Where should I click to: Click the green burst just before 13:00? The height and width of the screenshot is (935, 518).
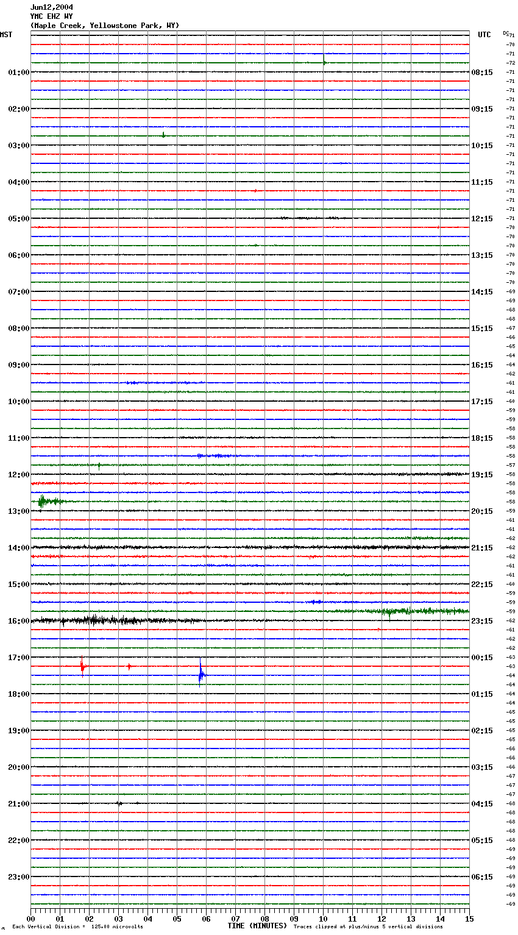pos(50,502)
